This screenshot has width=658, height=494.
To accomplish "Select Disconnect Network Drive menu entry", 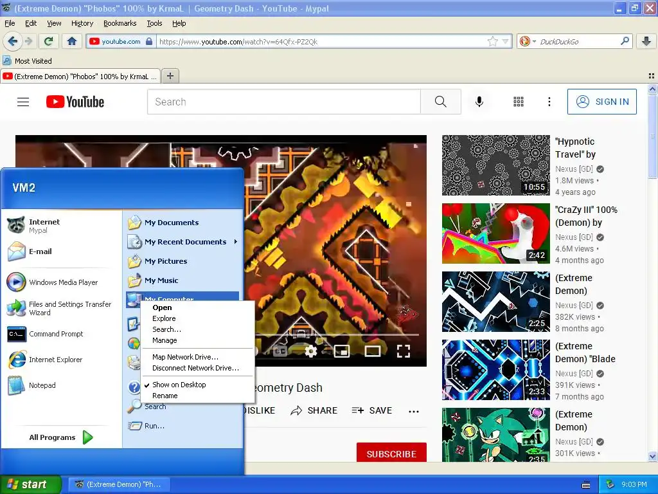I will pos(195,368).
